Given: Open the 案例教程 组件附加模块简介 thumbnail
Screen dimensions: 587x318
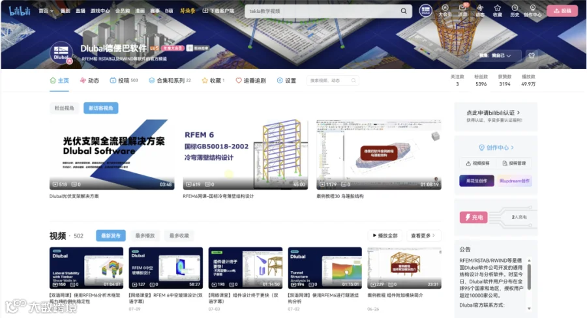Looking at the screenshot, I should click(404, 267).
